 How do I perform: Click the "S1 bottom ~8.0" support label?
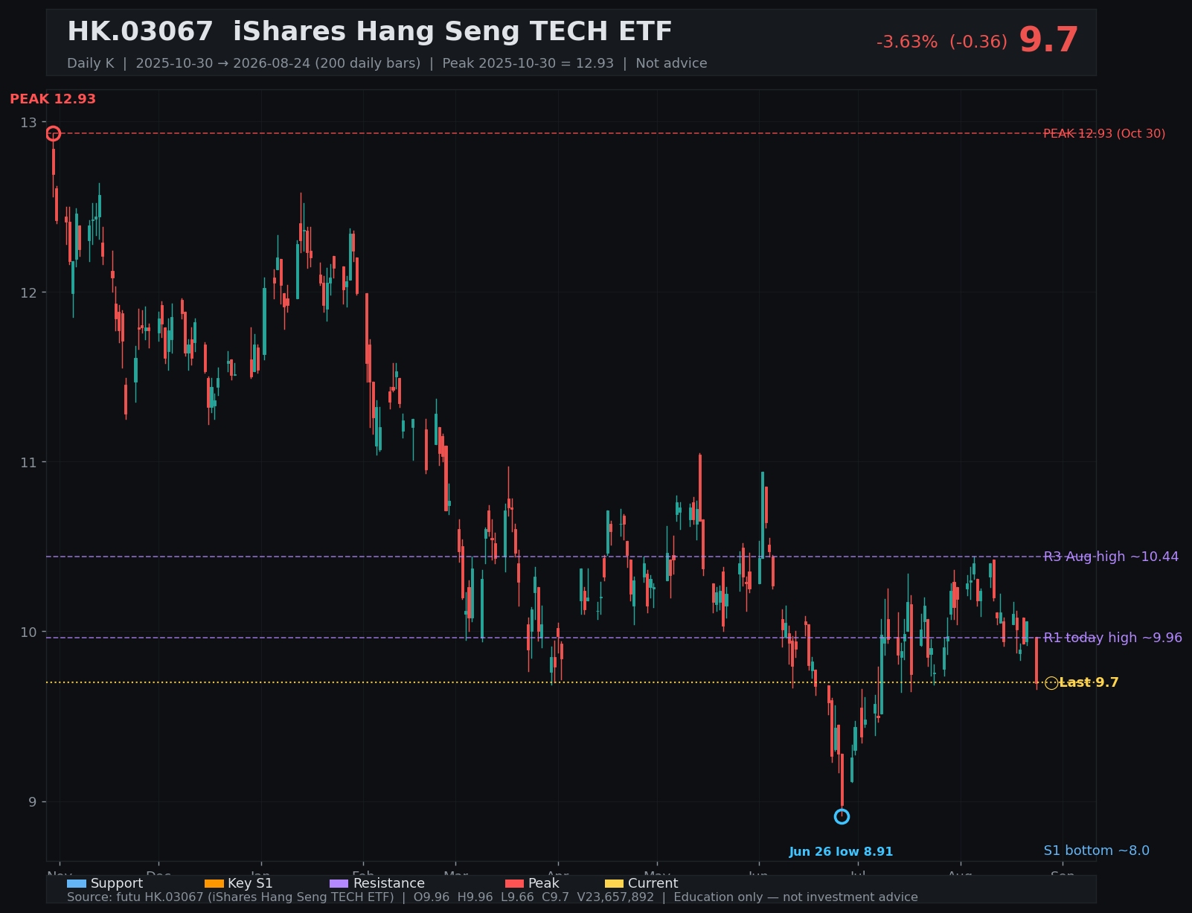pos(1096,850)
